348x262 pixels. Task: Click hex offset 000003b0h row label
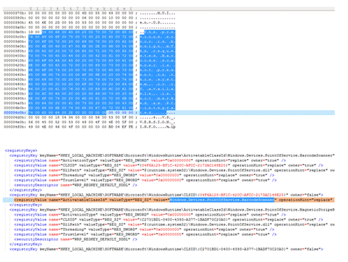click(x=15, y=32)
